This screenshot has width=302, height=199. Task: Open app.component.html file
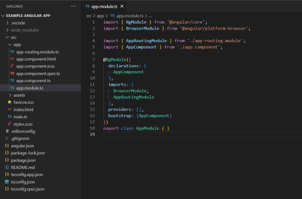36,59
